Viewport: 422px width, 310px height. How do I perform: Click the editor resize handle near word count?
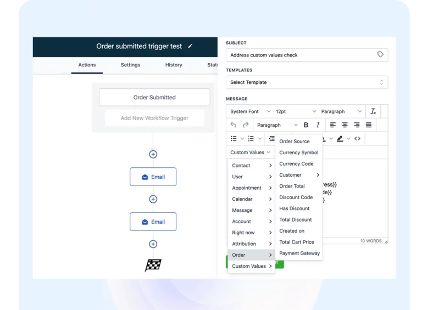point(386,242)
